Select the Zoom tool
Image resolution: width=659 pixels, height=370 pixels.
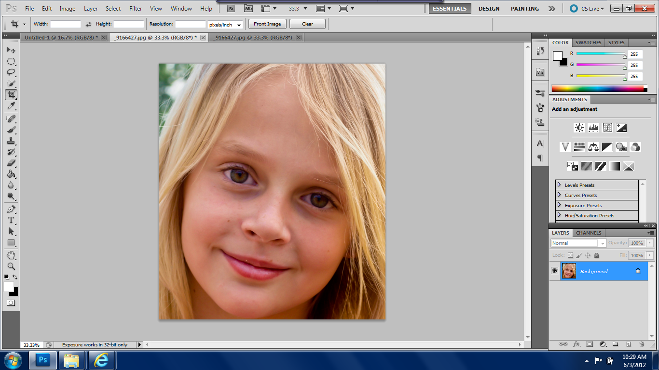(x=11, y=266)
